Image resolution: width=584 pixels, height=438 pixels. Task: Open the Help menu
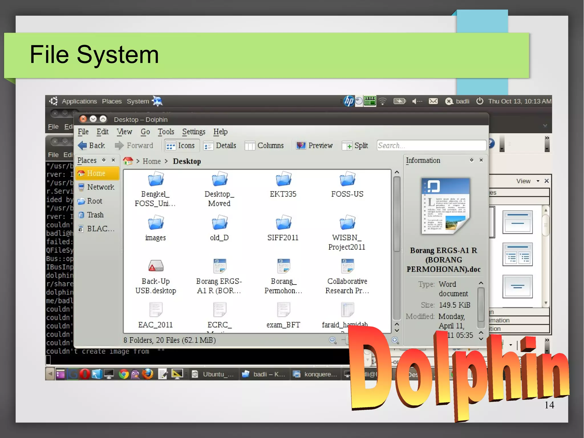pyautogui.click(x=220, y=132)
